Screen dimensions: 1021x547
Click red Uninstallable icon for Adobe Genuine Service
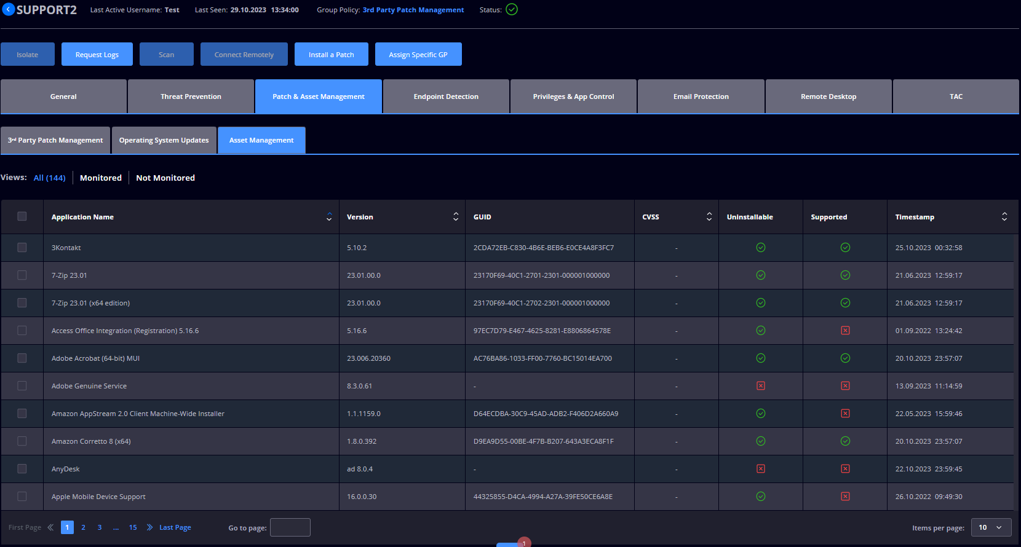coord(761,386)
